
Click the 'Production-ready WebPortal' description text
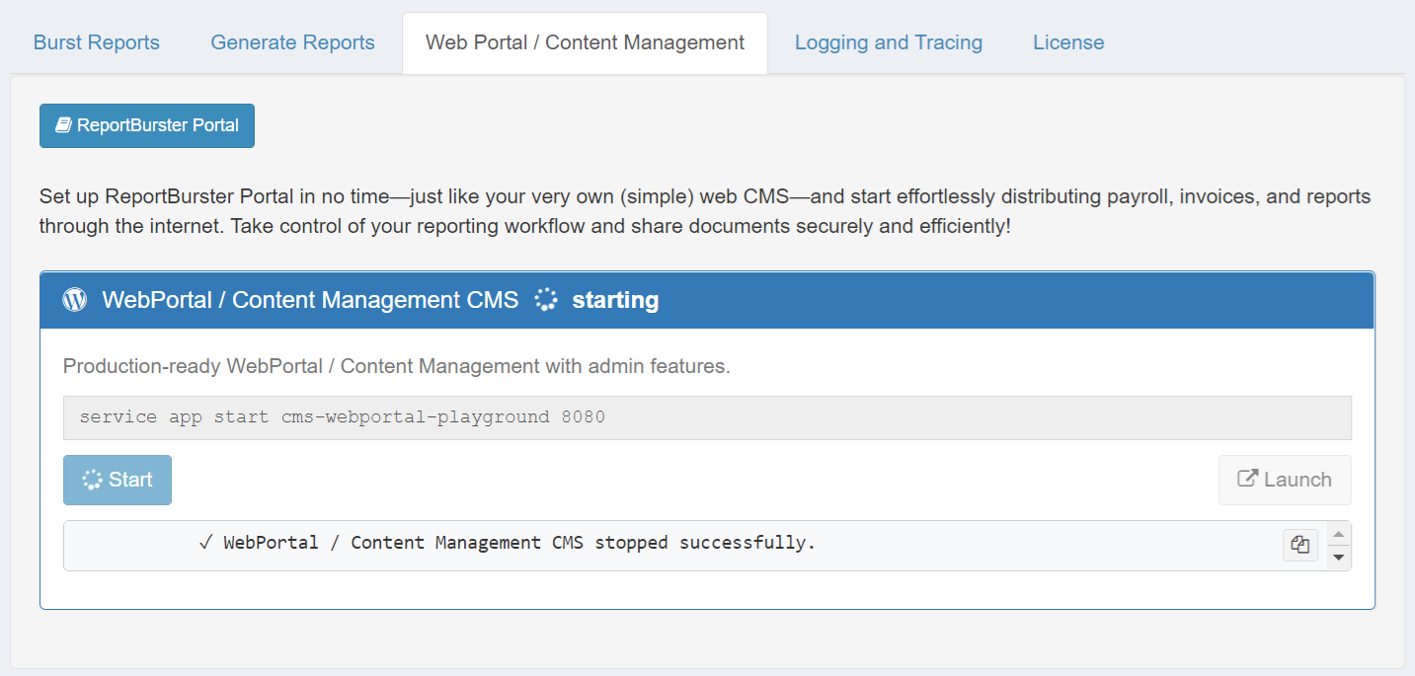[396, 366]
